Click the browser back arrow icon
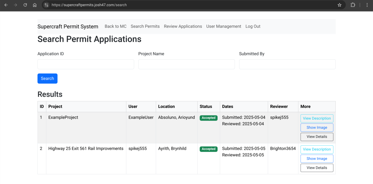The width and height of the screenshot is (373, 184). (x=6, y=5)
